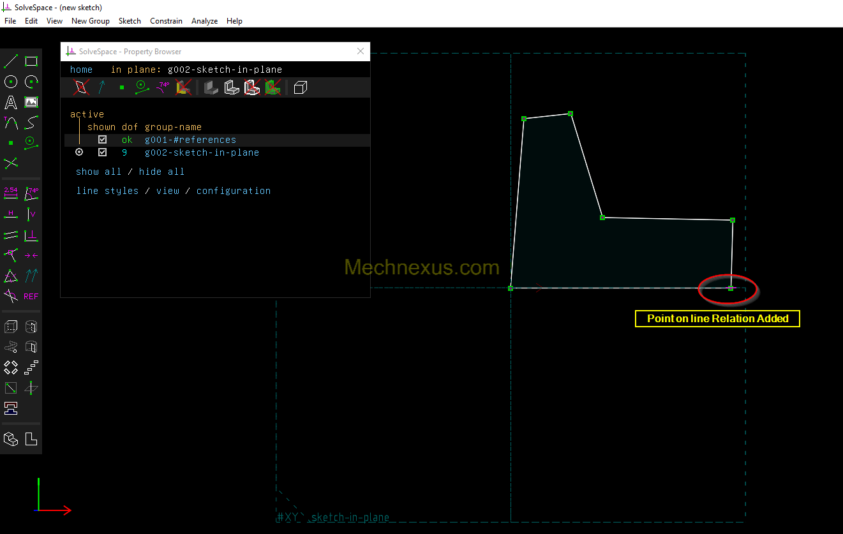
Task: Open the Analyze menu
Action: pos(204,21)
